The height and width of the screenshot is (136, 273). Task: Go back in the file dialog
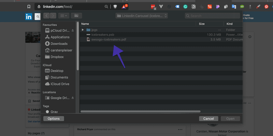(46, 16)
